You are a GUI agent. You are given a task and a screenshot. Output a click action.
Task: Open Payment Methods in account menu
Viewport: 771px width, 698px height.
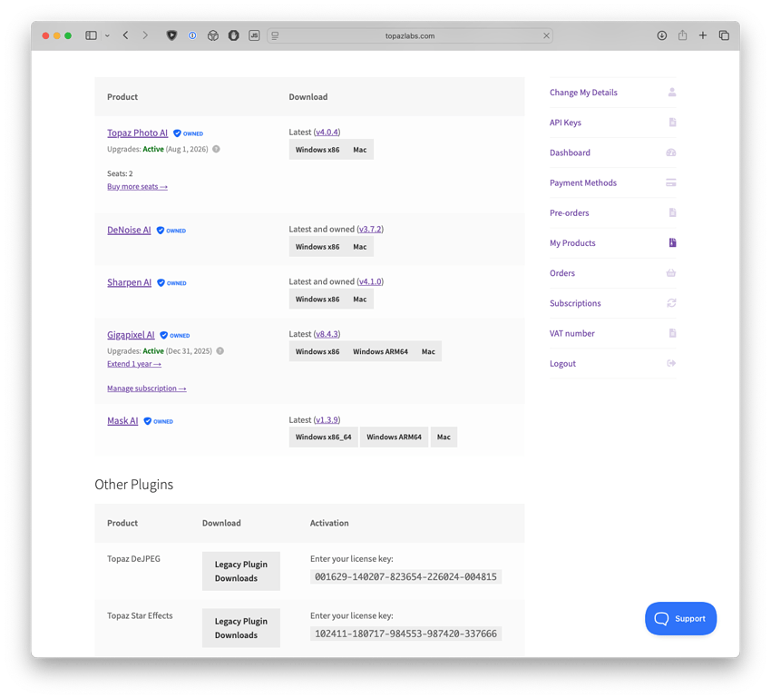pyautogui.click(x=612, y=182)
